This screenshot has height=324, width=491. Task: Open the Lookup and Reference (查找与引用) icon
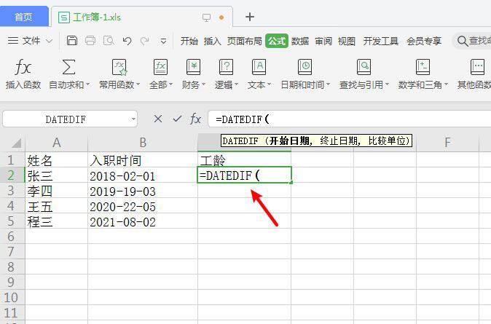364,67
